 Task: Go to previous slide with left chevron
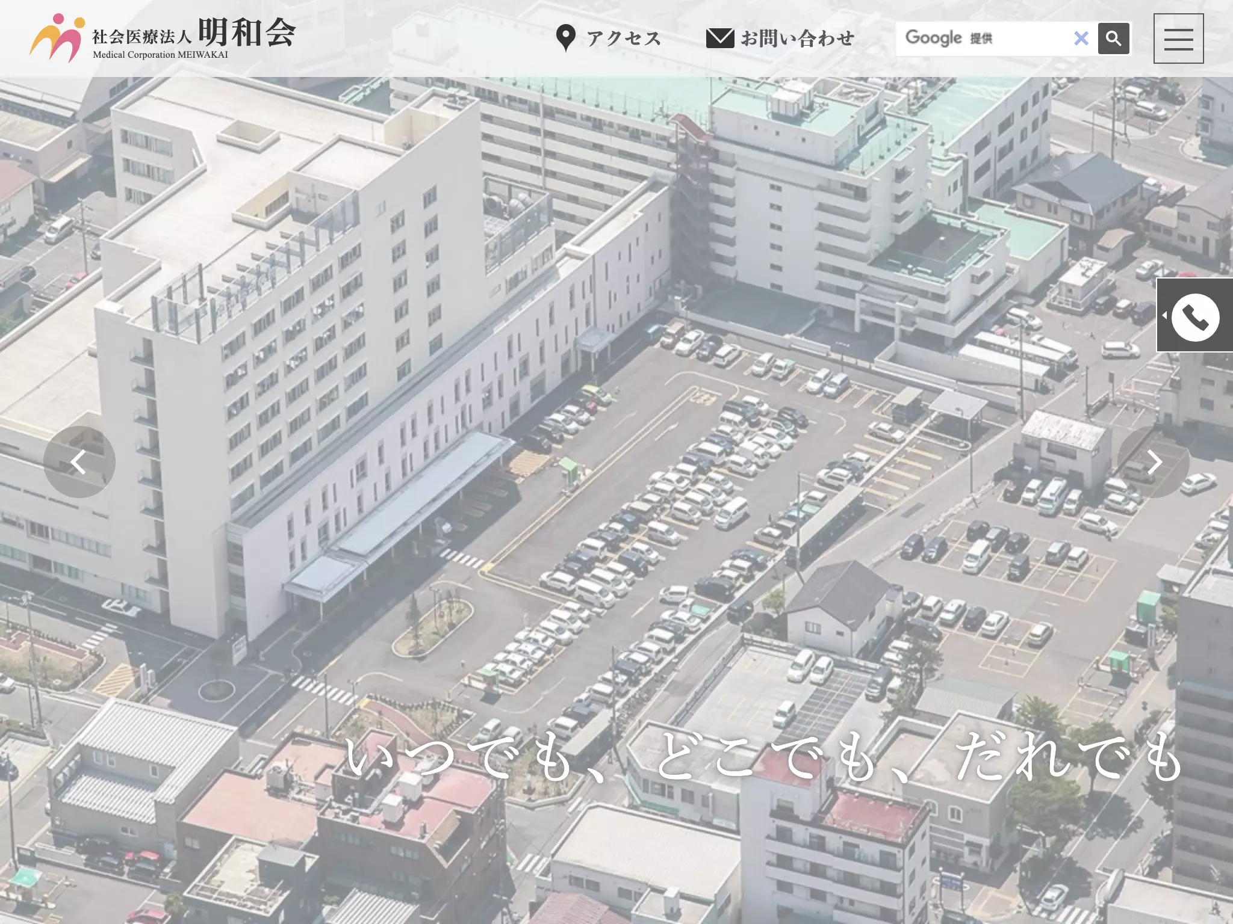pos(79,462)
